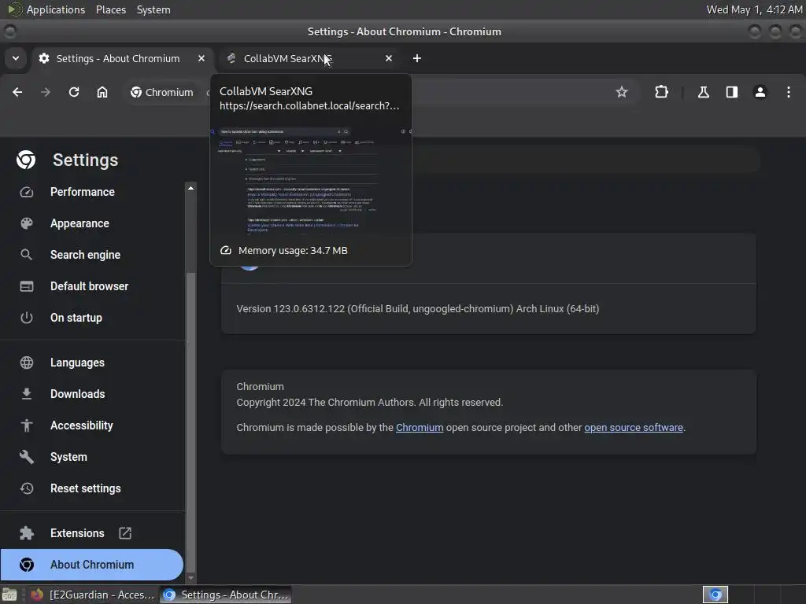Image resolution: width=806 pixels, height=604 pixels.
Task: Open the Applications menu
Action: tap(56, 9)
